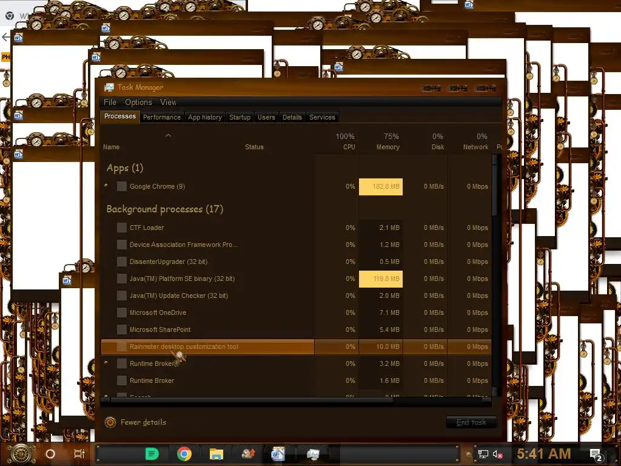Open the View menu
This screenshot has height=466, width=621.
point(168,102)
